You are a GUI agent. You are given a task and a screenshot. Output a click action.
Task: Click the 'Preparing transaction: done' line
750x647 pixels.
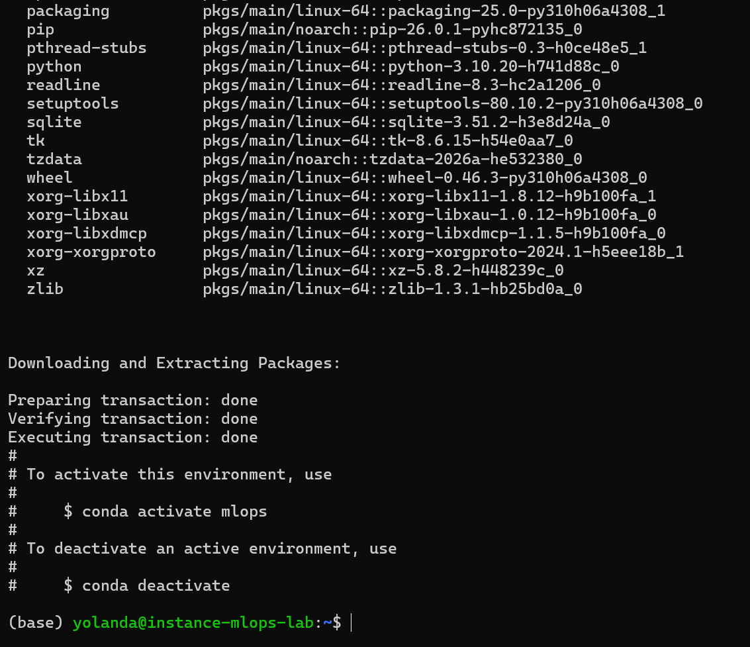[x=132, y=400]
